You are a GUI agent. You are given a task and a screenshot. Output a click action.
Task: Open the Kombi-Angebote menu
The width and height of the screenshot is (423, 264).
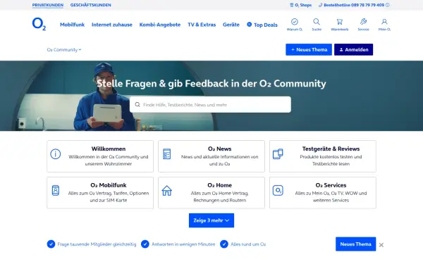point(160,25)
